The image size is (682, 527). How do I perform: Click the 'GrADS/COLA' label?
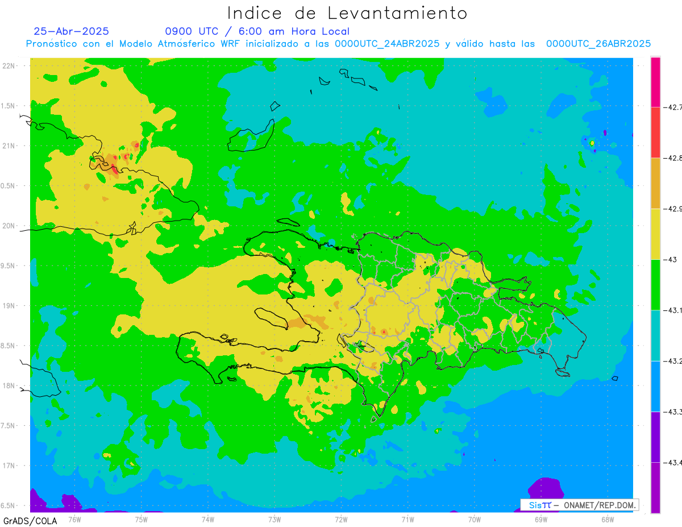click(30, 521)
